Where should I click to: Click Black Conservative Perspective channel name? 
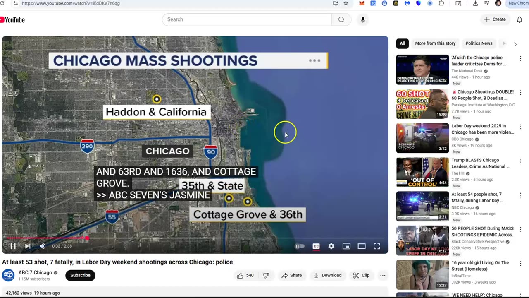coord(478,242)
